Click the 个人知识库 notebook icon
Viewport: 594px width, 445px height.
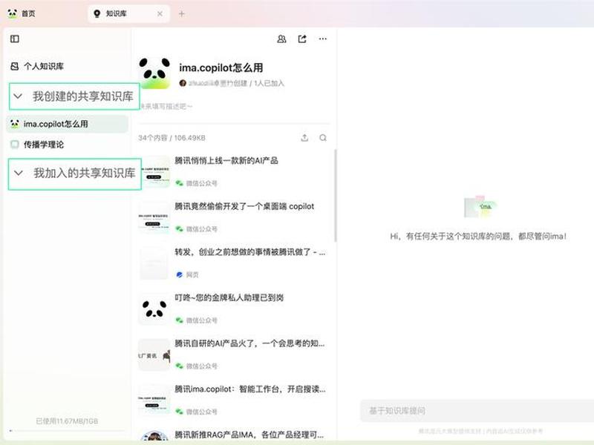tap(14, 66)
